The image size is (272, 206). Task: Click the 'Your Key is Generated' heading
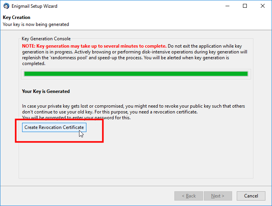click(x=46, y=91)
